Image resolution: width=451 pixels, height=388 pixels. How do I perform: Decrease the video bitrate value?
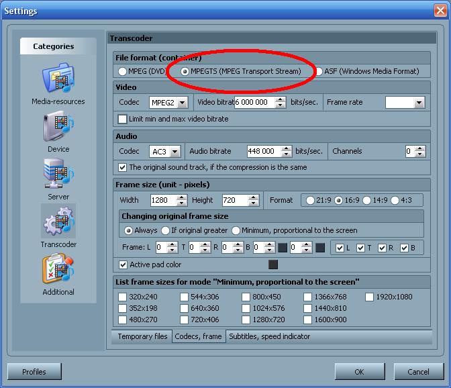click(280, 105)
